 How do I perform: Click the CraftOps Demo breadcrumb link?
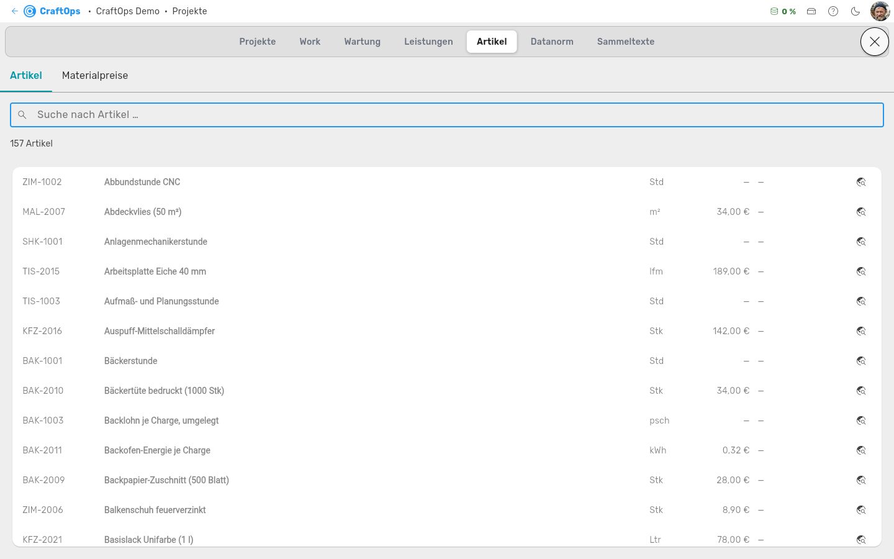pos(128,11)
